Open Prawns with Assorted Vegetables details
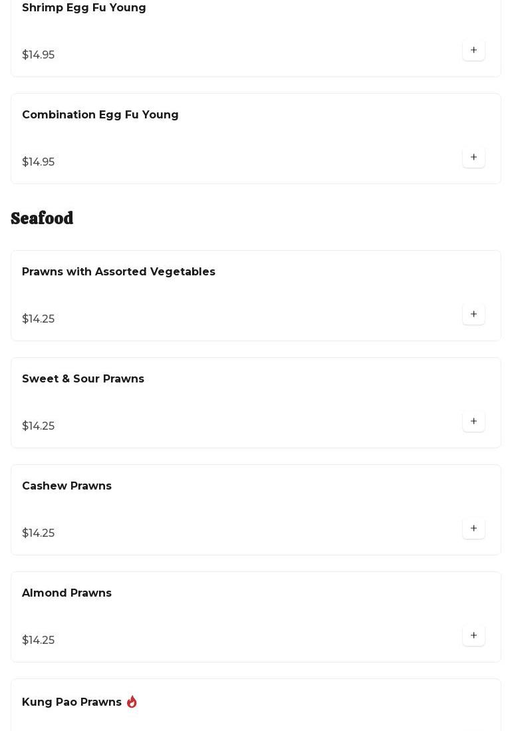The image size is (512, 731). click(118, 272)
